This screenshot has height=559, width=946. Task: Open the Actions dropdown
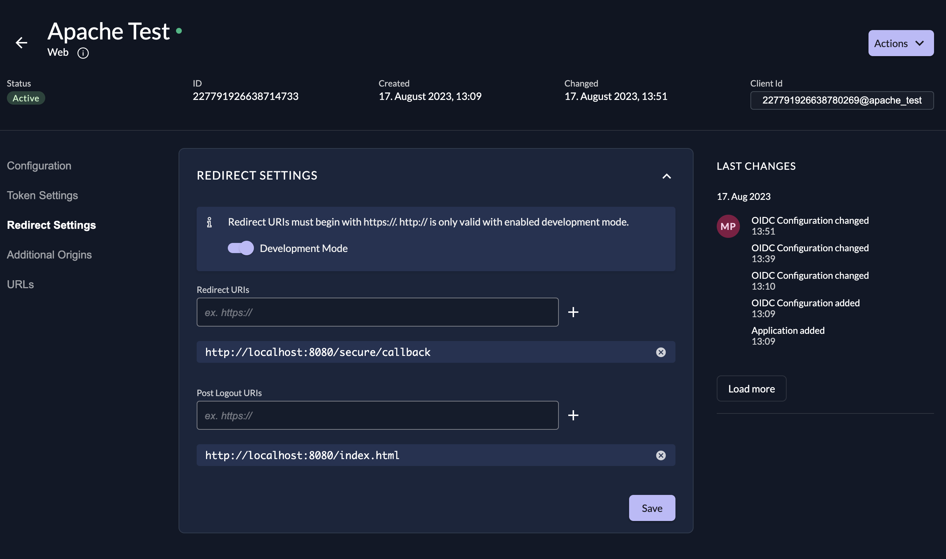[901, 43]
